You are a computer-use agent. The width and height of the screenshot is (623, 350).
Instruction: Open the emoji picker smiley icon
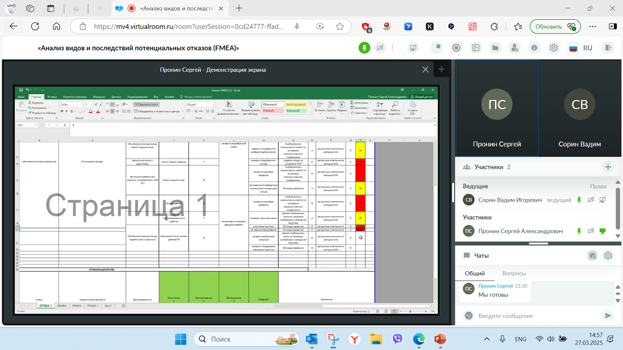click(x=469, y=315)
